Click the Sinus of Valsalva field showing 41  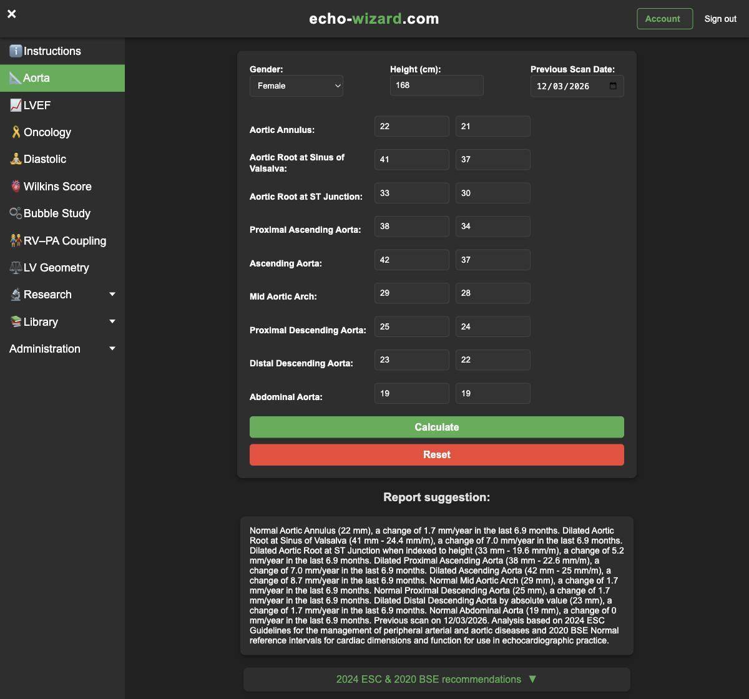(412, 160)
